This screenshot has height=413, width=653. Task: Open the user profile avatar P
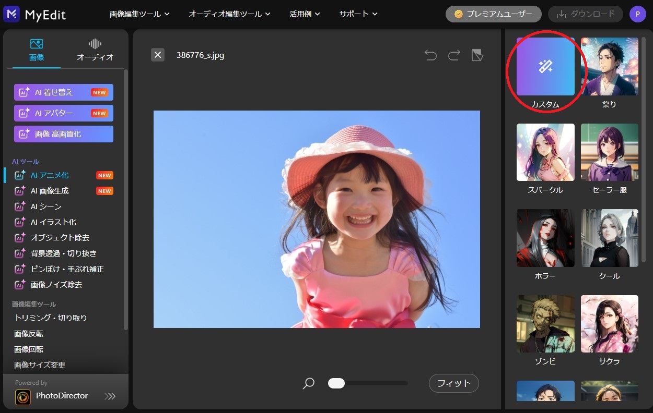[x=637, y=14]
